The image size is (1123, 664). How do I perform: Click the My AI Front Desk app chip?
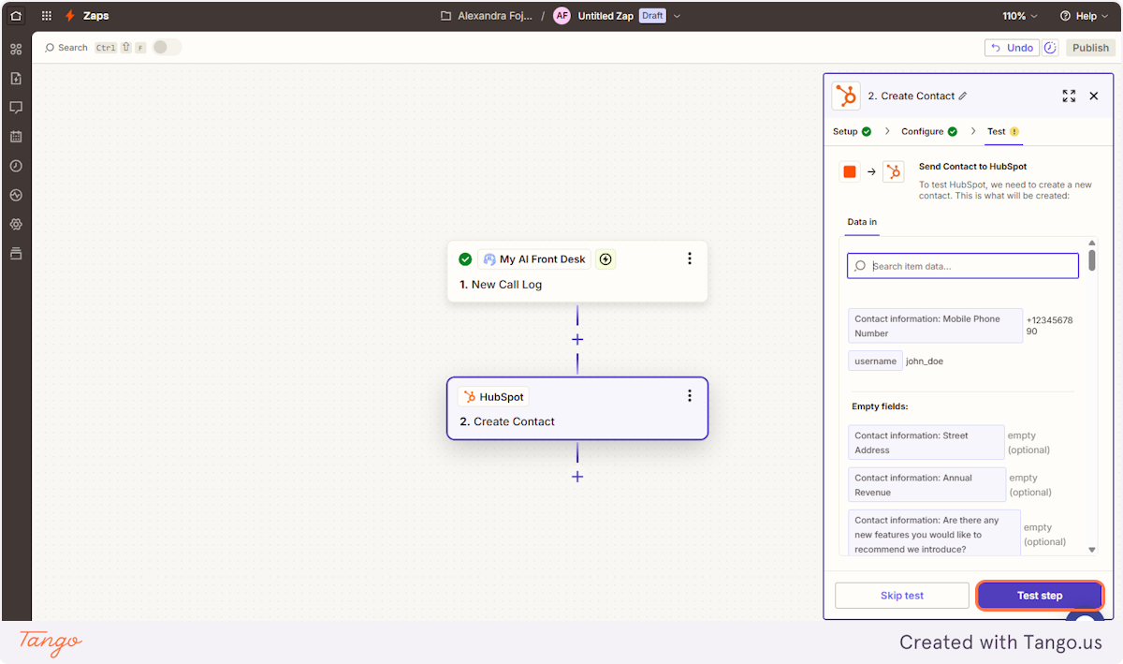pos(534,259)
